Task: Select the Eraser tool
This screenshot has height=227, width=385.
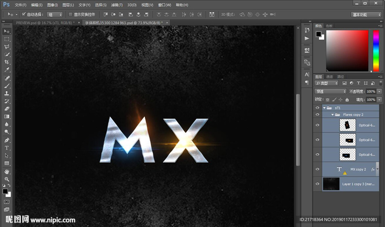Action: pyautogui.click(x=7, y=109)
